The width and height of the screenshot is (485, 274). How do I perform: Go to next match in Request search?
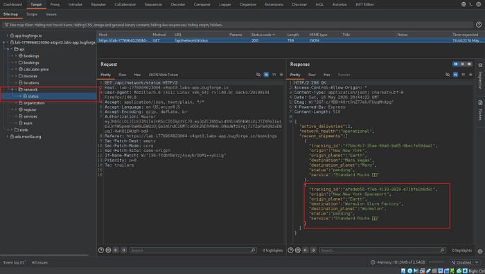click(x=124, y=250)
